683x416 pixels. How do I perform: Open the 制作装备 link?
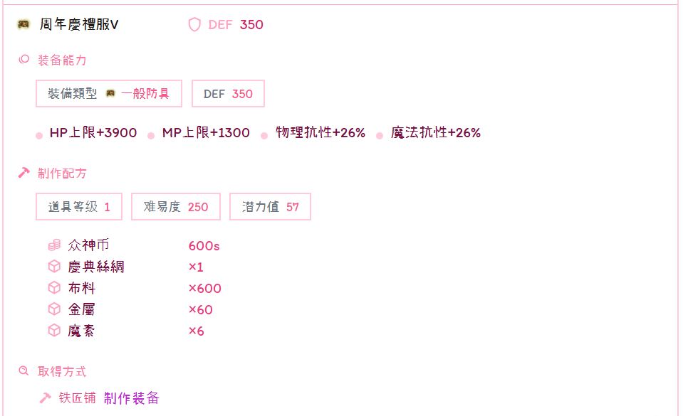(x=132, y=398)
